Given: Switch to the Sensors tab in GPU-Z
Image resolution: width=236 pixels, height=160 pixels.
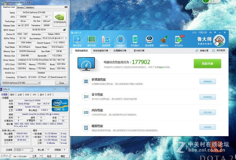Looking at the screenshot, I should (20, 7).
